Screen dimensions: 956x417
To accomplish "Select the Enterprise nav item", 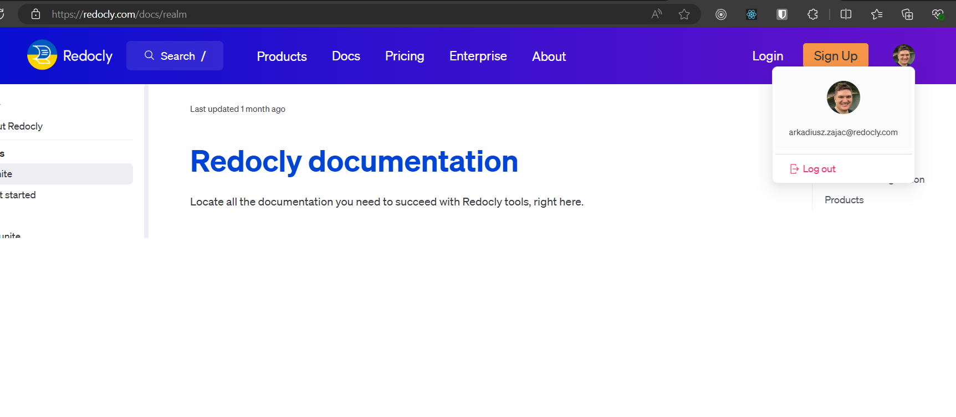I will pos(478,56).
